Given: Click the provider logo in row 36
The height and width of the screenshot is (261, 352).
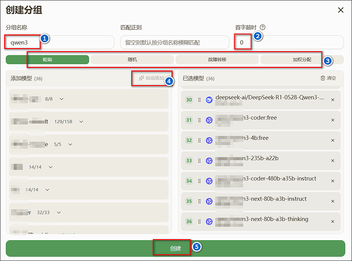Looking at the screenshot, I should click(209, 221).
